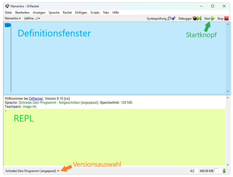Viewport: 233px width, 177px height.
Task: Click the 406.09 MB memory indicator
Action: (x=206, y=171)
